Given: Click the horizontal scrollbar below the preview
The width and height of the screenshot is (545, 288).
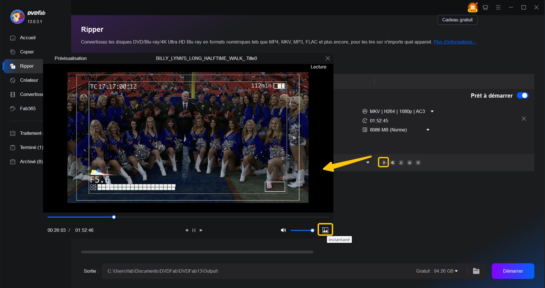Looking at the screenshot, I should [x=197, y=252].
